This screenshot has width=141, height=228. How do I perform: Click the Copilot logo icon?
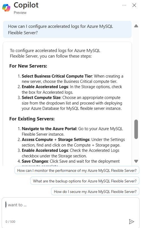tap(6, 8)
